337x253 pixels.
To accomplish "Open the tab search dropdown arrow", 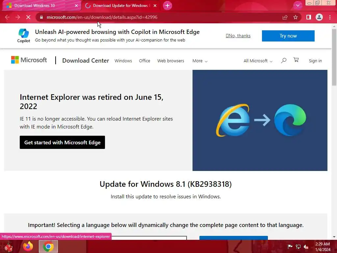I will [298, 6].
